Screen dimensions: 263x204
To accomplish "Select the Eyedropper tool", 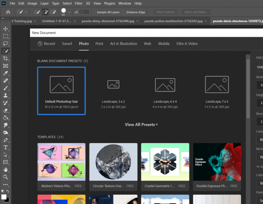I will pos(6,73).
